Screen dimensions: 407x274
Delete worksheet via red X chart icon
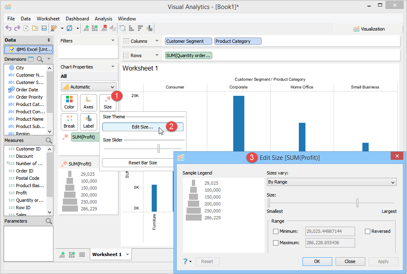[x=104, y=28]
